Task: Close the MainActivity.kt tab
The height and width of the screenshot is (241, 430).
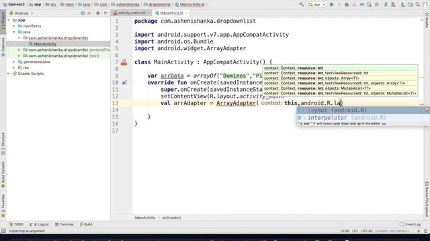Action: click(x=187, y=13)
